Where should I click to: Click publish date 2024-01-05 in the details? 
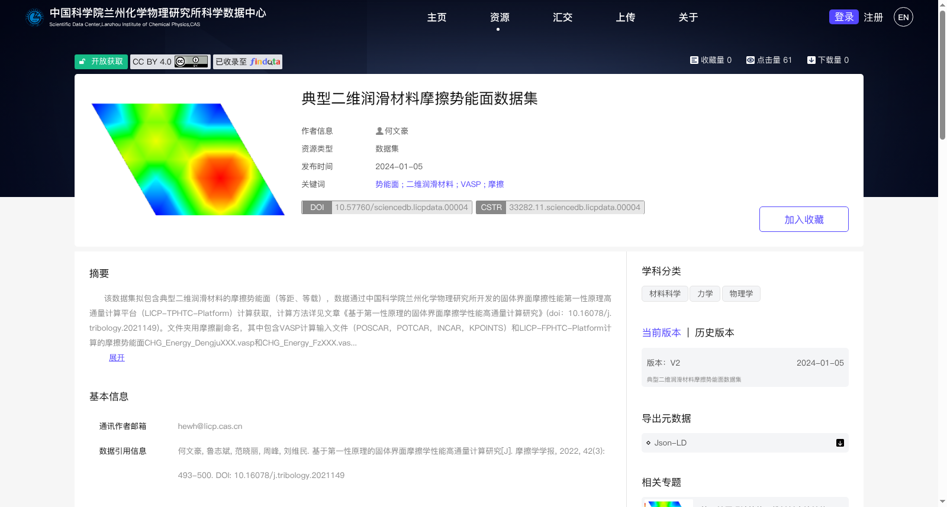coord(399,166)
